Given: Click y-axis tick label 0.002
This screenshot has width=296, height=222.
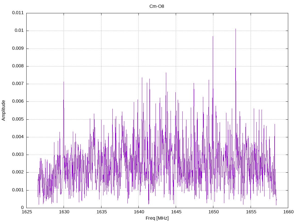Looking at the screenshot, I should click(18, 172).
